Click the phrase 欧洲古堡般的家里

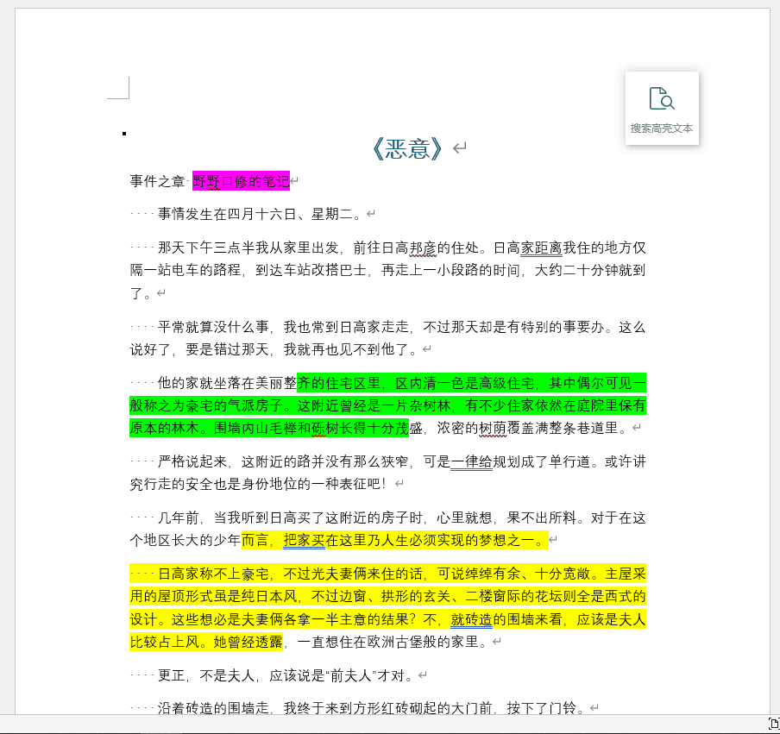pyautogui.click(x=423, y=642)
